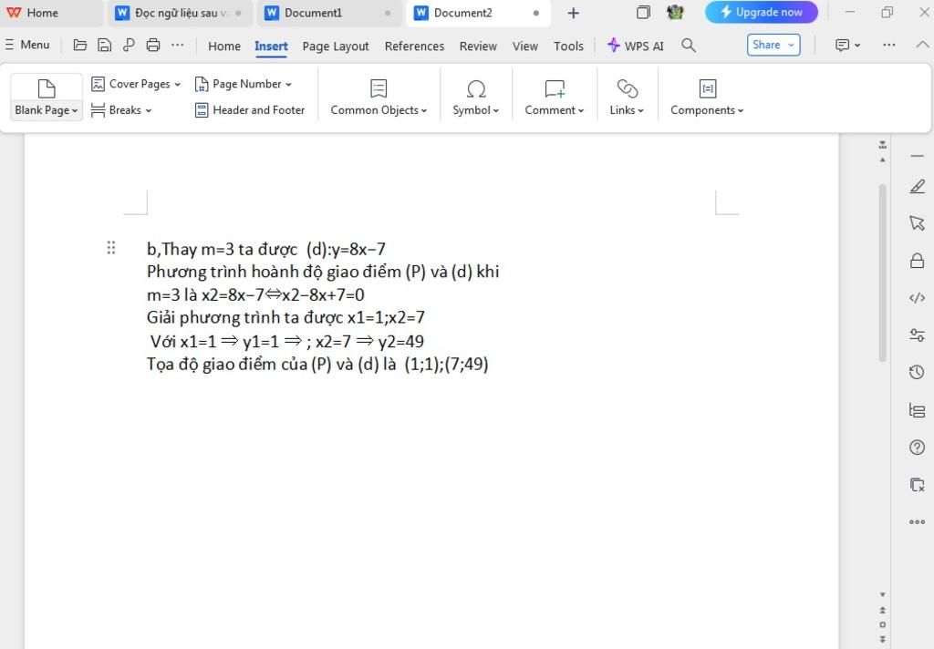Insert a Blank Page
This screenshot has width=934, height=649.
click(x=46, y=97)
